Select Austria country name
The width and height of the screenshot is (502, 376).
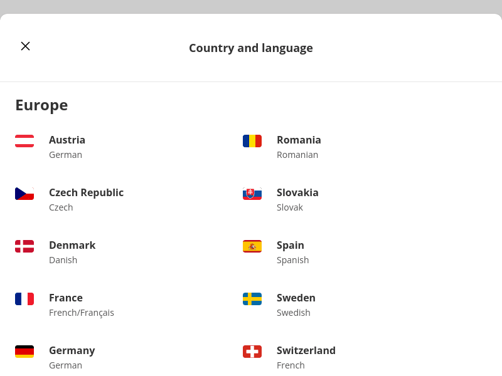pos(67,140)
